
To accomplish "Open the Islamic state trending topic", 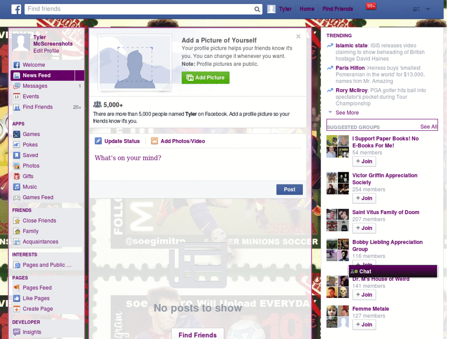I will (351, 45).
